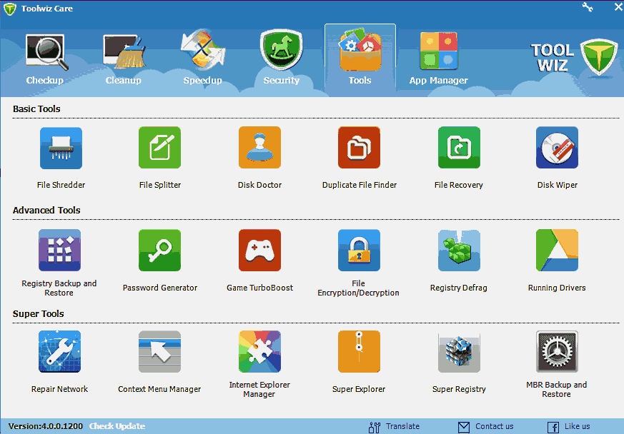624x434 pixels.
Task: Switch to the Checkup tab
Action: tap(45, 60)
